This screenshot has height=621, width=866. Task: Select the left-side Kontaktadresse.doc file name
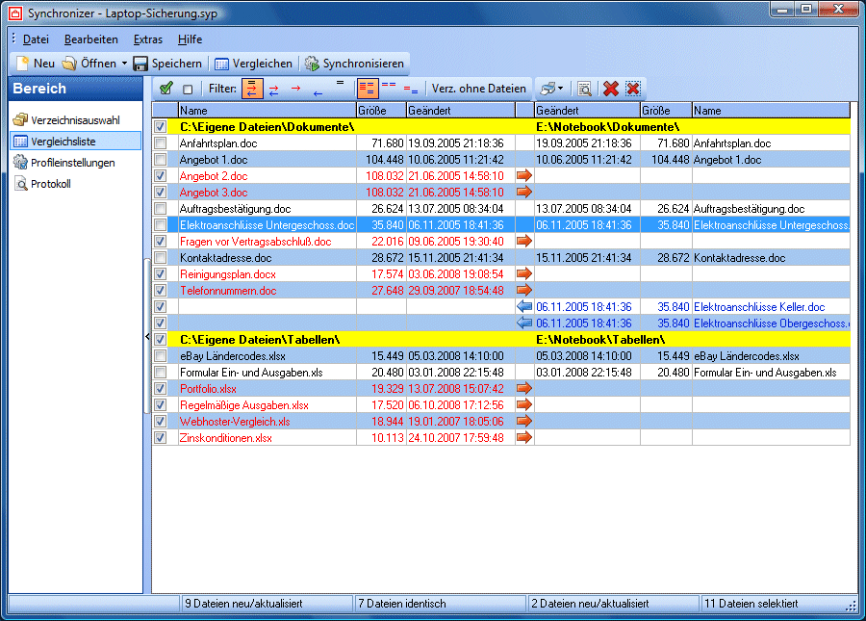click(225, 258)
